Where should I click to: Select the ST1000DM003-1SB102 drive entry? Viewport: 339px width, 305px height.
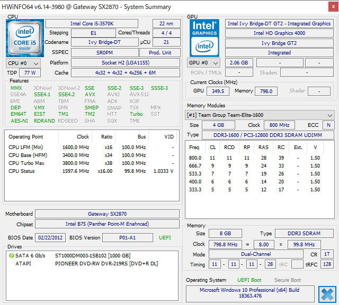(93, 256)
